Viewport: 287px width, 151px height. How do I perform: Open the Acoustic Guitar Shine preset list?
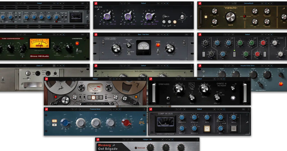tap(247, 66)
